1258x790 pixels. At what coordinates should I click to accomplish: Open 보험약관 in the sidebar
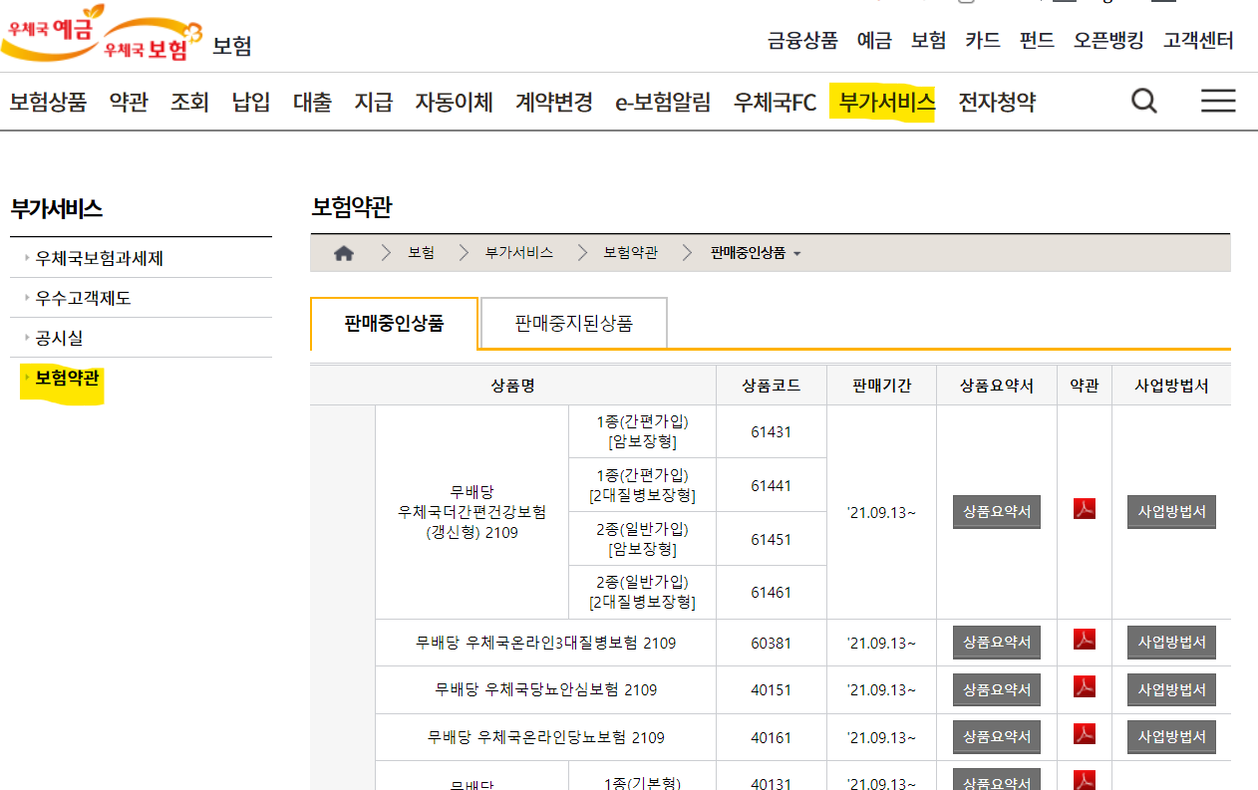pyautogui.click(x=67, y=378)
